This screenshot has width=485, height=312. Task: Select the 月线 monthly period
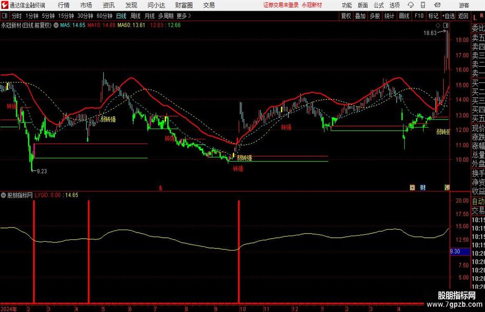(150, 16)
